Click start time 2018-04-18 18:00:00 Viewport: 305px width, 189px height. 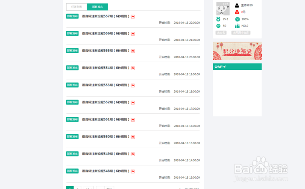[187, 92]
